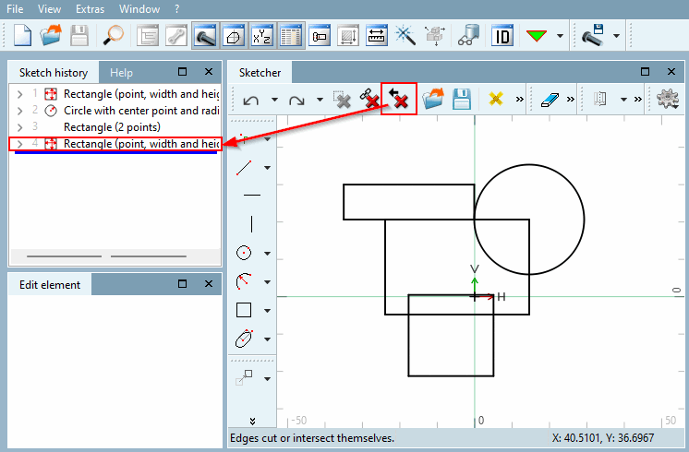Screen dimensions: 689x452
Task: Select the arc tool
Action: click(244, 281)
